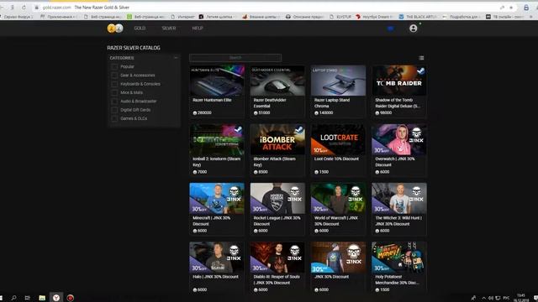
Task: Bookmark this page with the star icon
Action: (511, 8)
